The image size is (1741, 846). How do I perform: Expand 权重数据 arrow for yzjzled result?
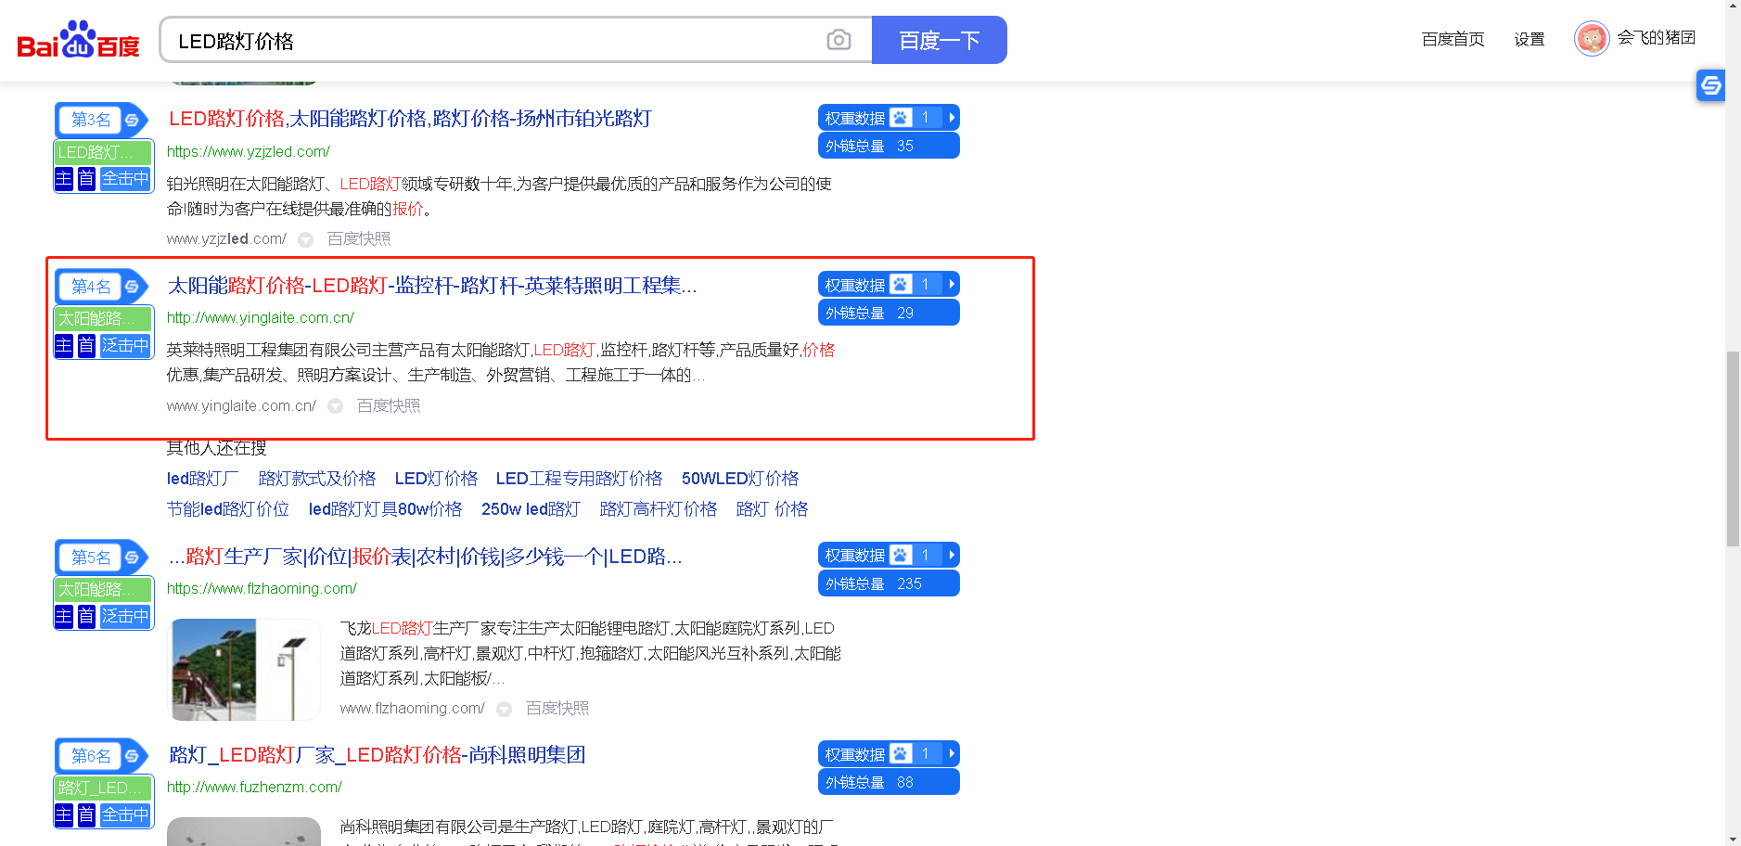[952, 118]
